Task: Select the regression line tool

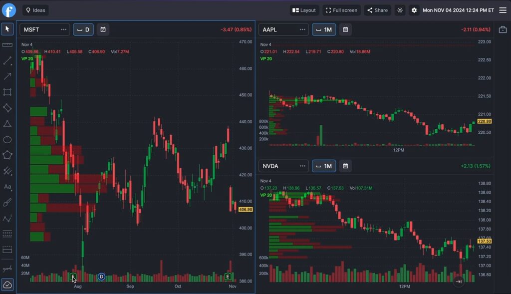Action: [x=7, y=269]
